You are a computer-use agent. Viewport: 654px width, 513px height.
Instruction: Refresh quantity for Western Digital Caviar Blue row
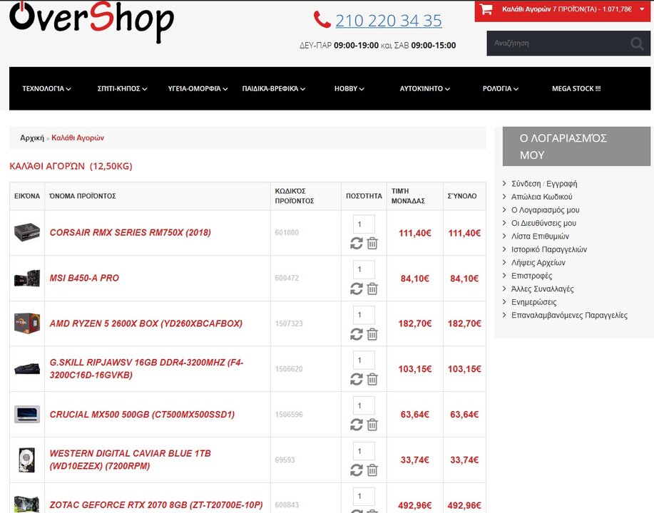tap(356, 470)
